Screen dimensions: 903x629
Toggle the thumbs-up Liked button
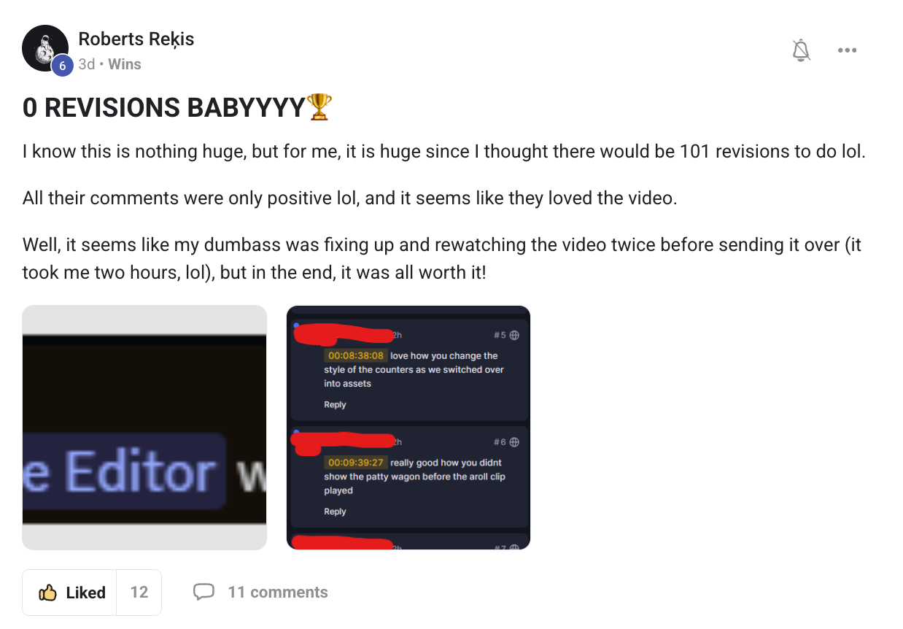pyautogui.click(x=72, y=593)
